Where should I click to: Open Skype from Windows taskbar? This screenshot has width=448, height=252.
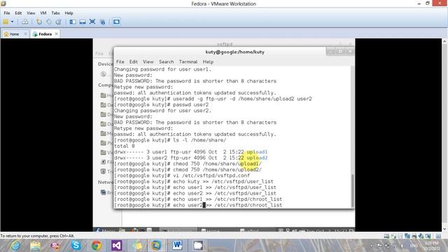pos(76,246)
